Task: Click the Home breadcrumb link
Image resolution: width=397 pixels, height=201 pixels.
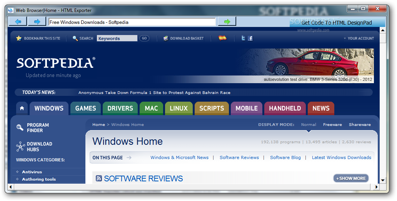Action: 98,124
